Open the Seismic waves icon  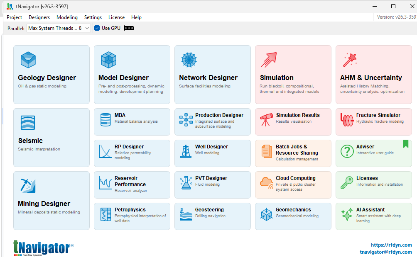28,123
